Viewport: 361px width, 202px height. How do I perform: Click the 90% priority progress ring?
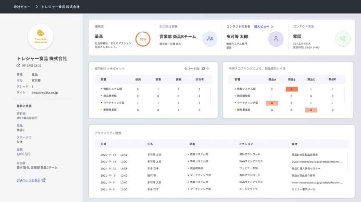pyautogui.click(x=143, y=39)
